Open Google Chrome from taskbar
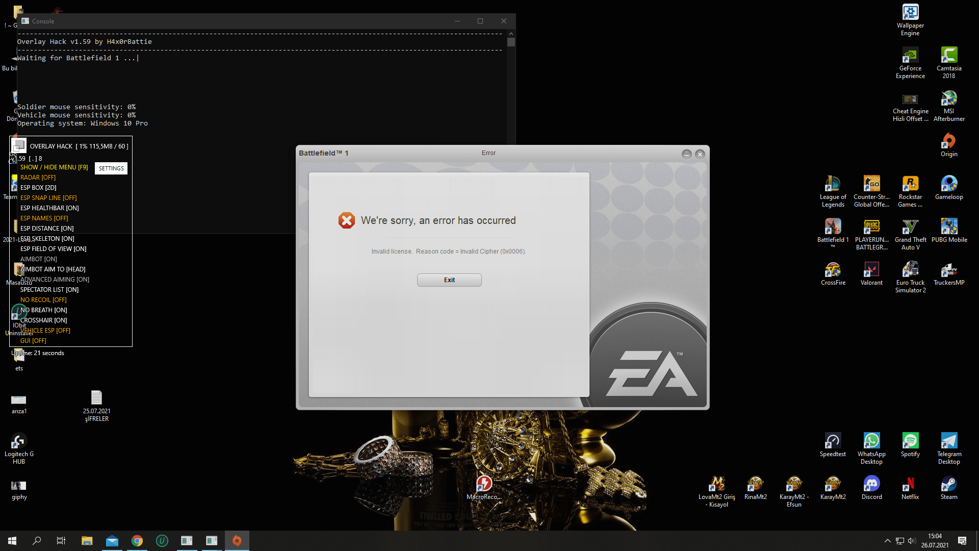This screenshot has height=551, width=979. [x=137, y=541]
